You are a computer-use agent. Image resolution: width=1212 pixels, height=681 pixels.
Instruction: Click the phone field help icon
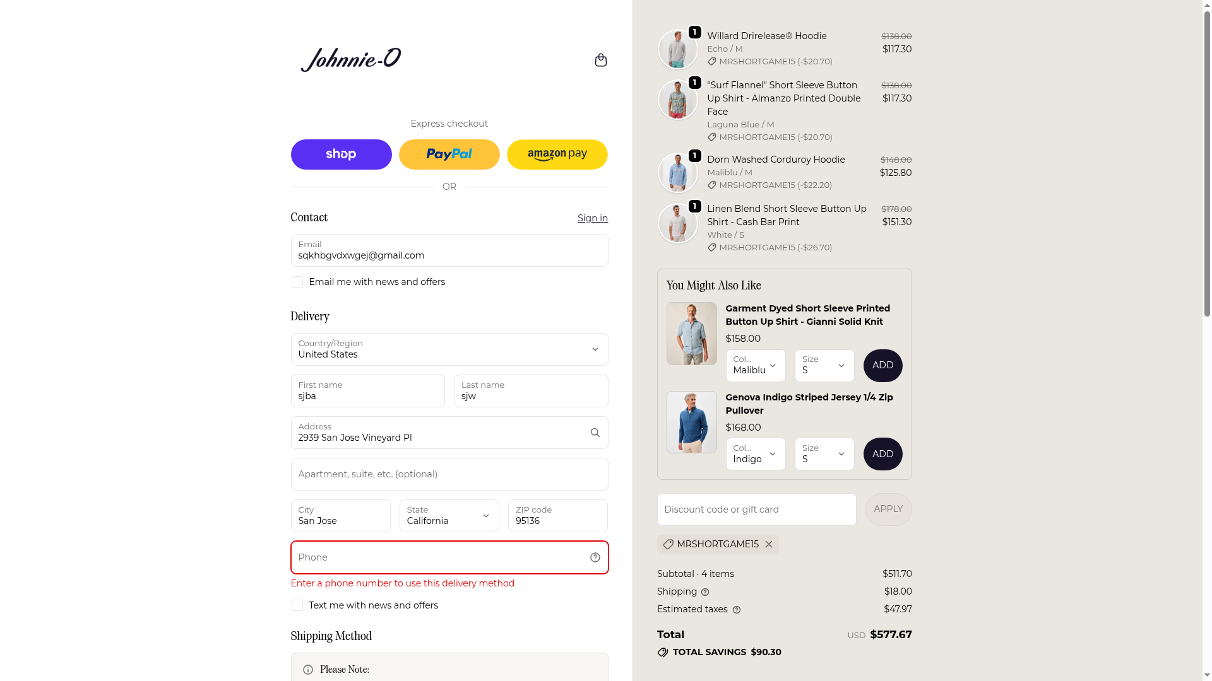point(595,557)
